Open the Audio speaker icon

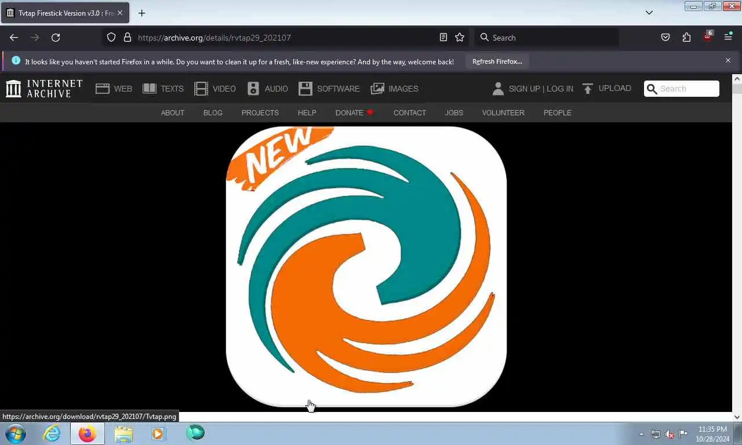coord(253,89)
